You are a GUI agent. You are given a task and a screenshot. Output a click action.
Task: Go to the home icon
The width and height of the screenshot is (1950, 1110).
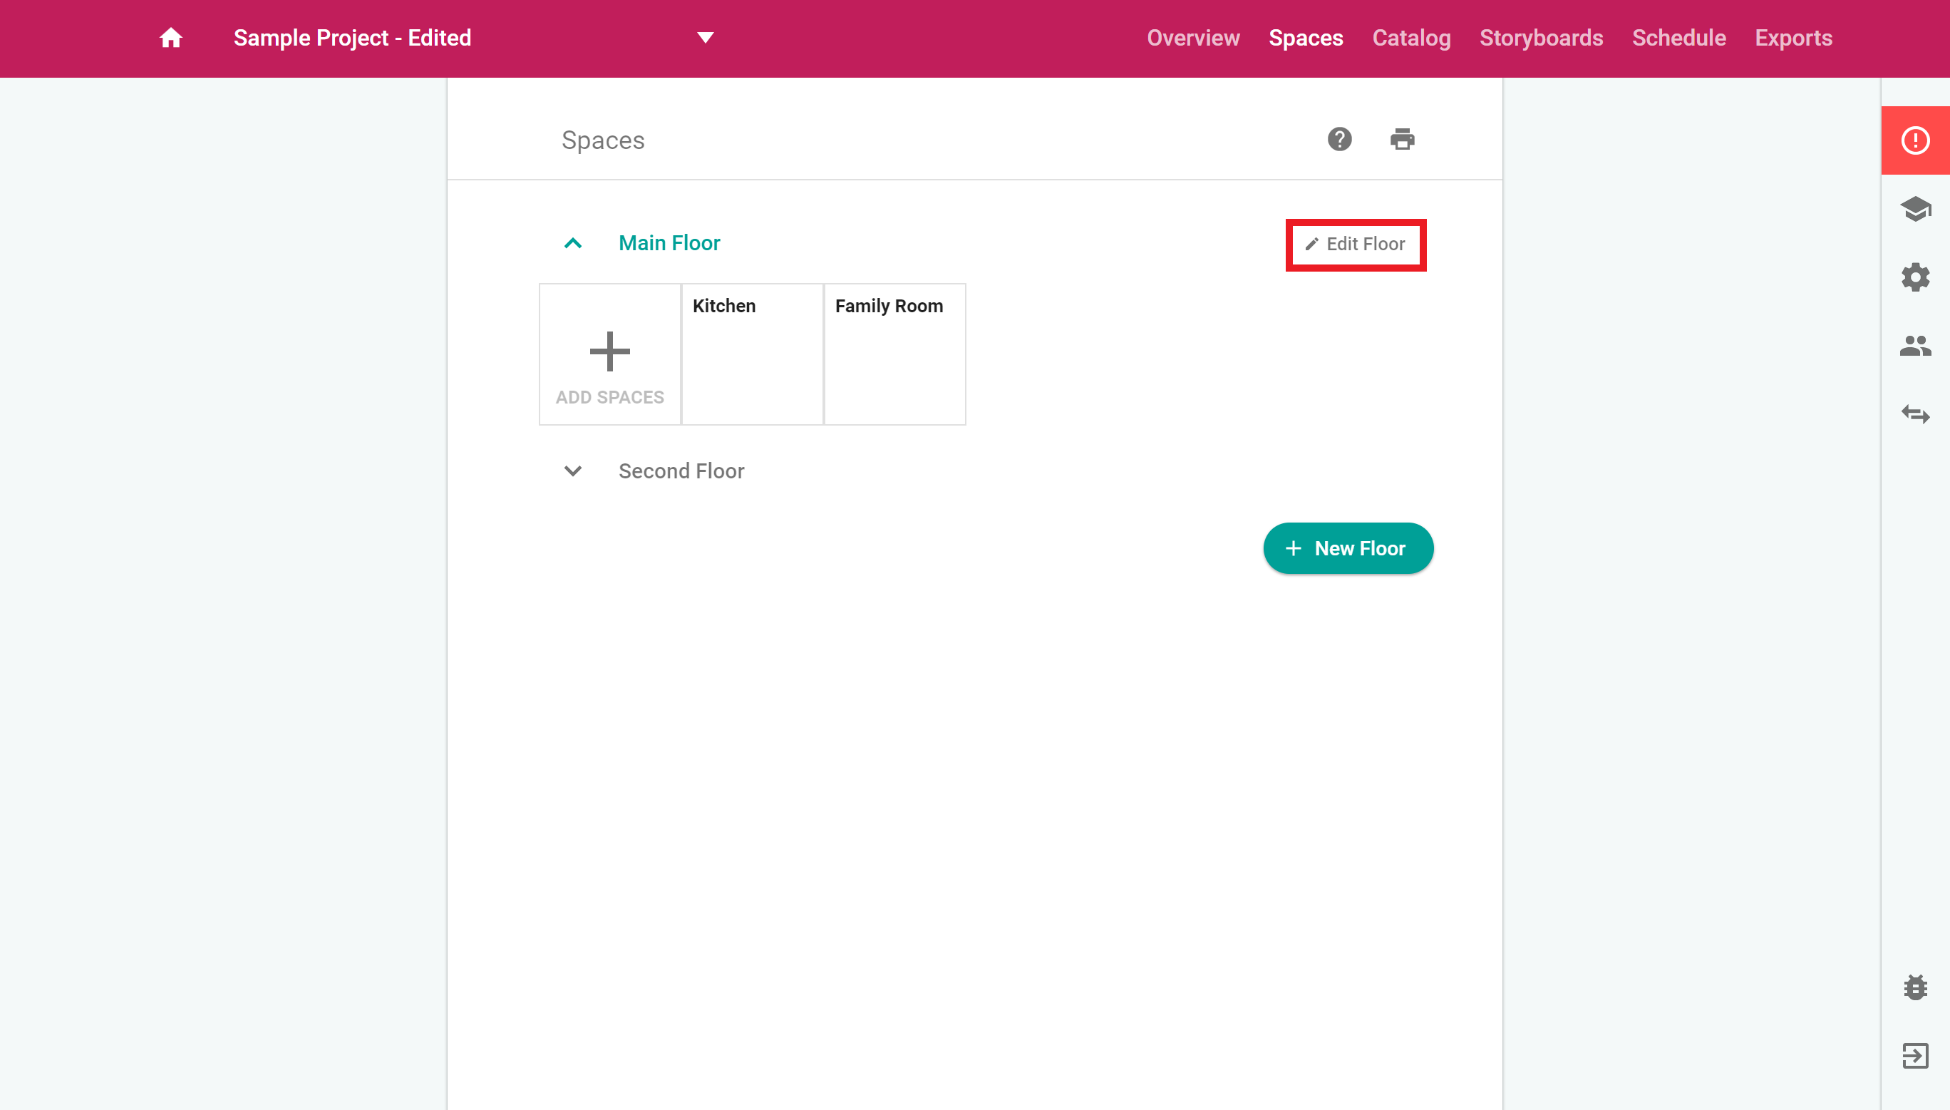point(170,38)
